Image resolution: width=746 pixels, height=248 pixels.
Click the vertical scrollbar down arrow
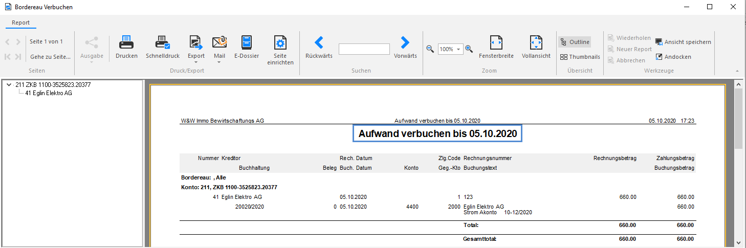tap(738, 242)
